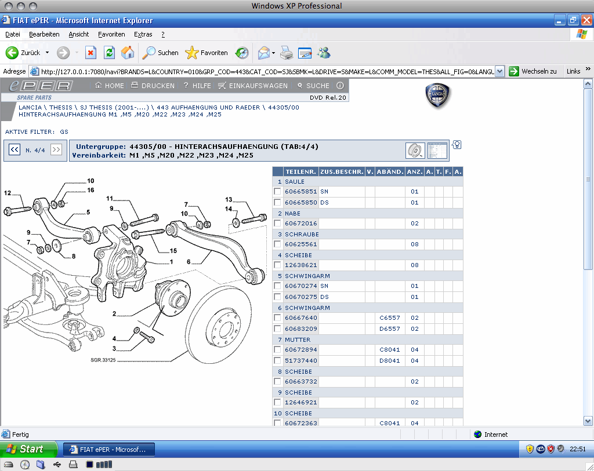Open the Extras menu
594x471 pixels.
coord(143,34)
